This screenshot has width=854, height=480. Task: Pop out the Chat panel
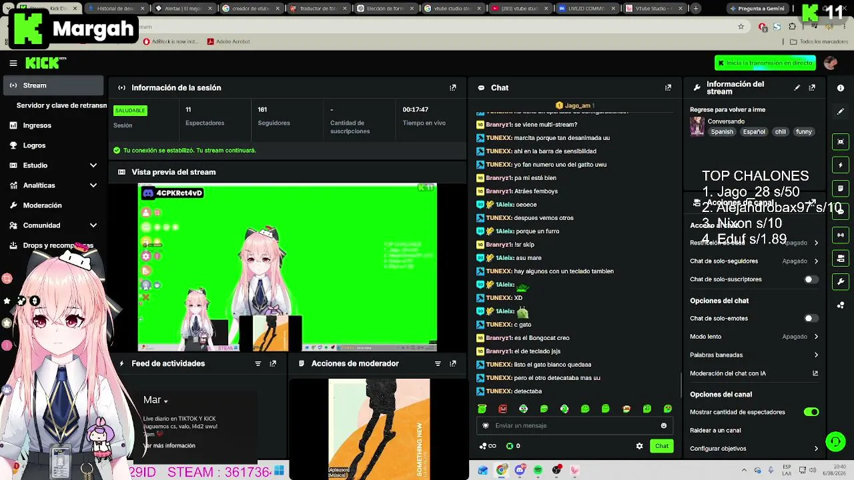[x=668, y=87]
